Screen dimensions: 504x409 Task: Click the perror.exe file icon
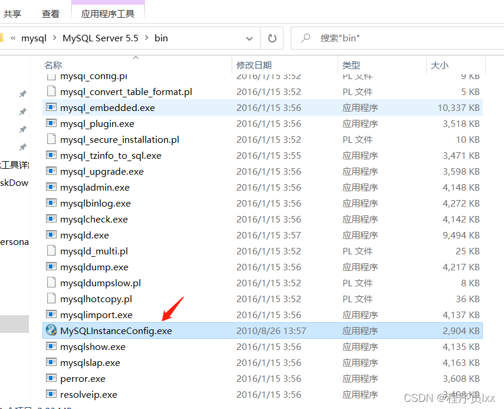tap(51, 378)
